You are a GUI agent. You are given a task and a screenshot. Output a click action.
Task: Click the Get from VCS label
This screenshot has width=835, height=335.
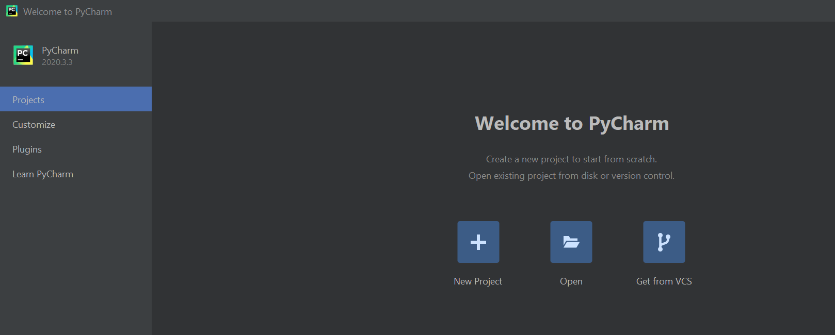[664, 281]
